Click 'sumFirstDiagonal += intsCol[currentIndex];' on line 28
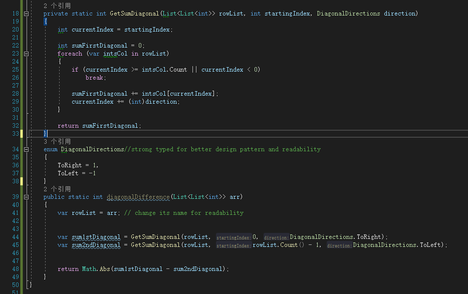468x294 pixels. [x=145, y=94]
